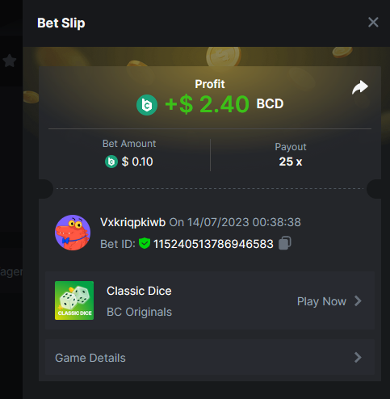
Task: Open the Classic Dice game thumbnail
Action: pyautogui.click(x=74, y=300)
